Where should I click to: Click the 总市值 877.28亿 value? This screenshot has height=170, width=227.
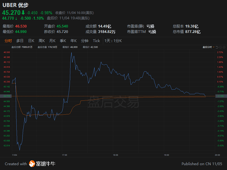coord(193,32)
